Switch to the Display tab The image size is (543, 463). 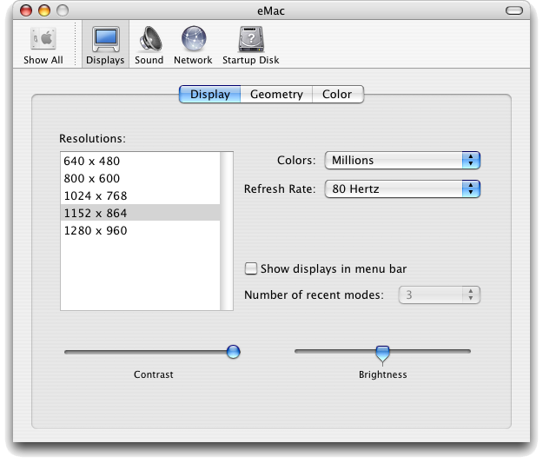[210, 94]
